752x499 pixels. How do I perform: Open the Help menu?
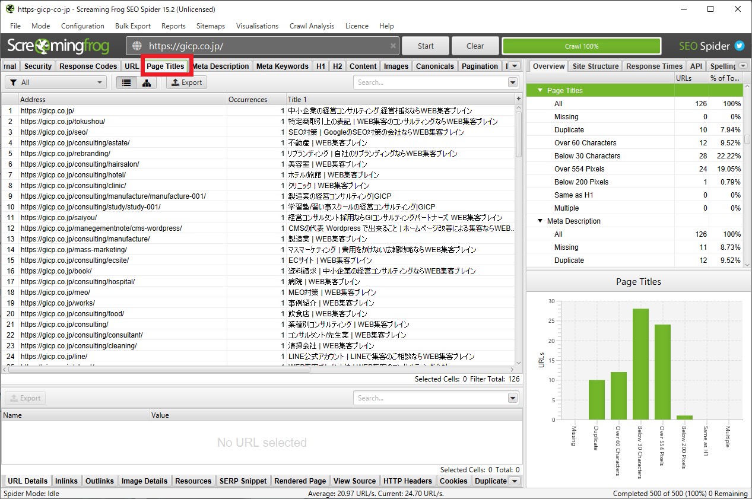click(386, 26)
